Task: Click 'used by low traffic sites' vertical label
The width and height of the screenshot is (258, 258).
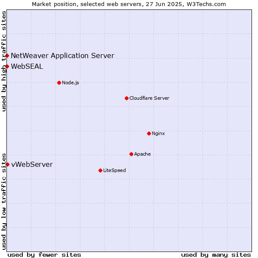Action: (4, 202)
